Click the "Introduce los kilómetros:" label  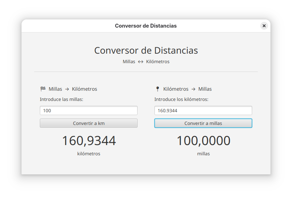click(x=181, y=99)
